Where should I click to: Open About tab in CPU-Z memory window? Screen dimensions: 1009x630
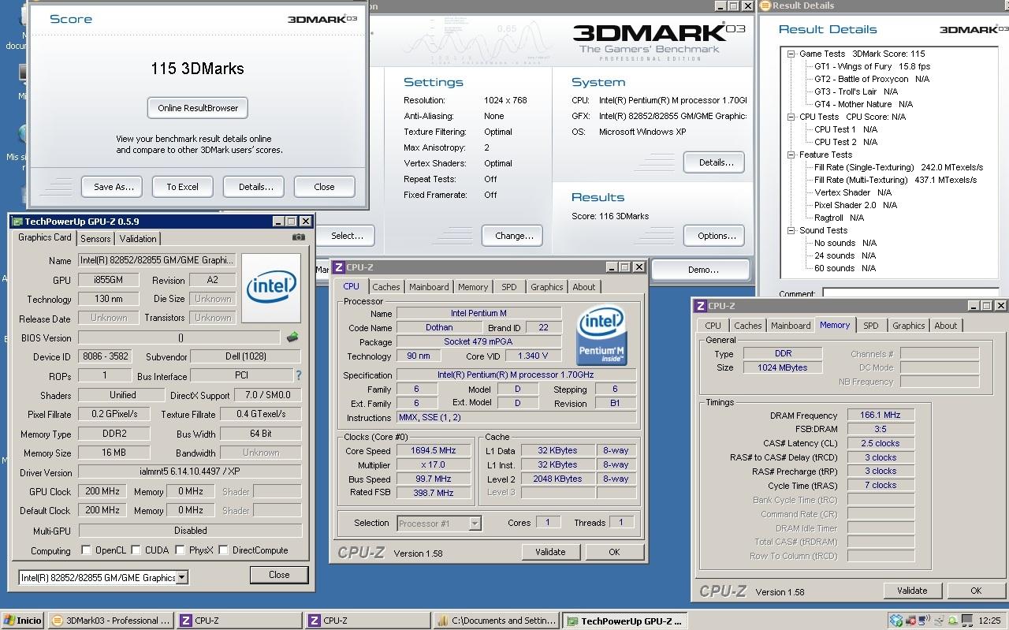[x=946, y=326]
